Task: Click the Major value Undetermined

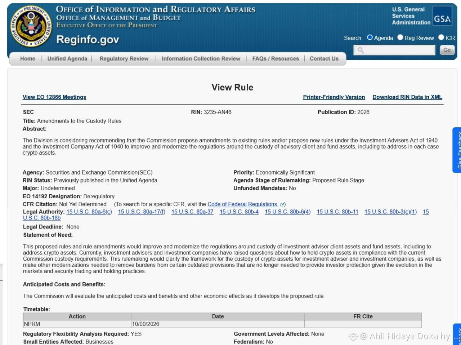Action: [x=58, y=188]
